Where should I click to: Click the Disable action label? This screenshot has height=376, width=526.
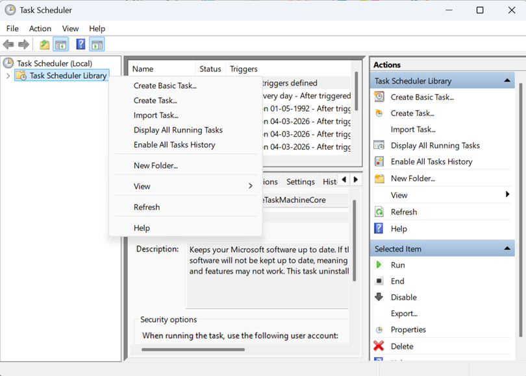click(403, 298)
